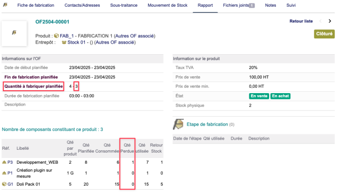
Task: Click the icon next to P1 reference
Action: pyautogui.click(x=4, y=173)
